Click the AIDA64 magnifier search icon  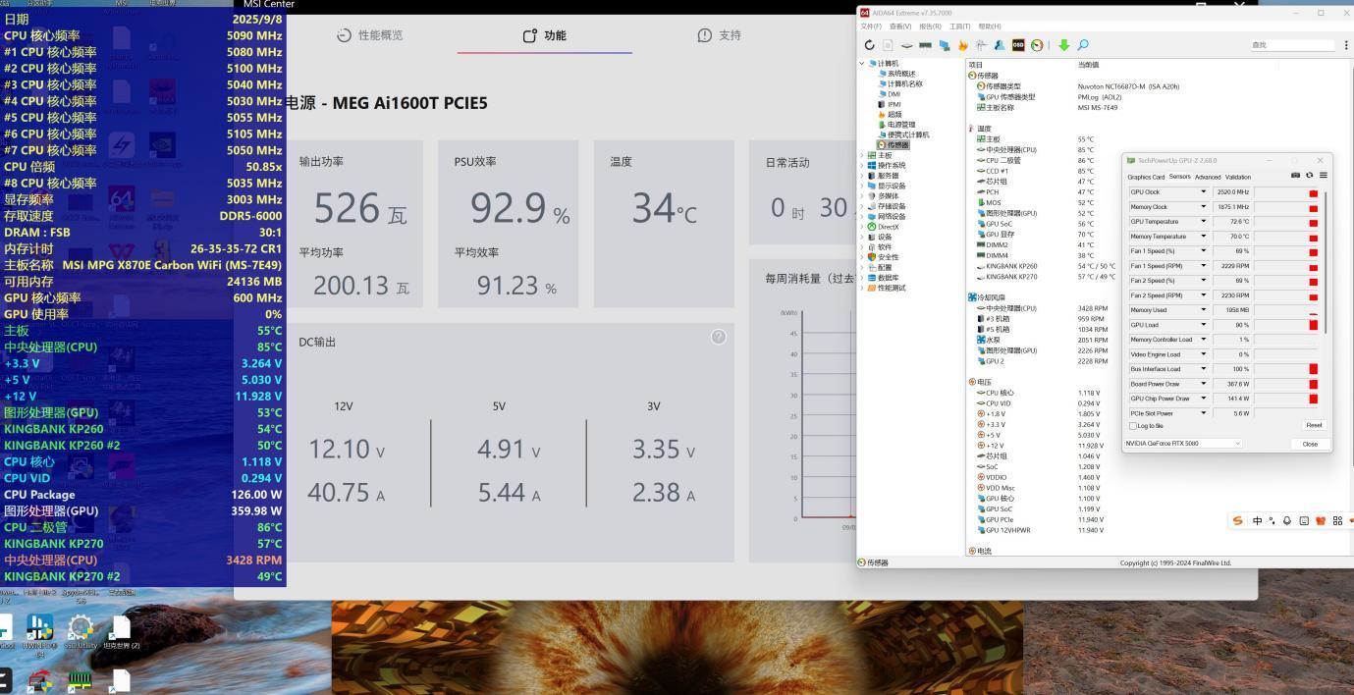(x=1083, y=45)
